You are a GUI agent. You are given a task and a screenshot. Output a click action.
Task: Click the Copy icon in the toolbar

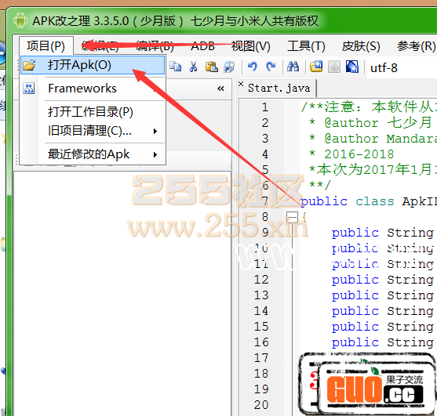[175, 67]
